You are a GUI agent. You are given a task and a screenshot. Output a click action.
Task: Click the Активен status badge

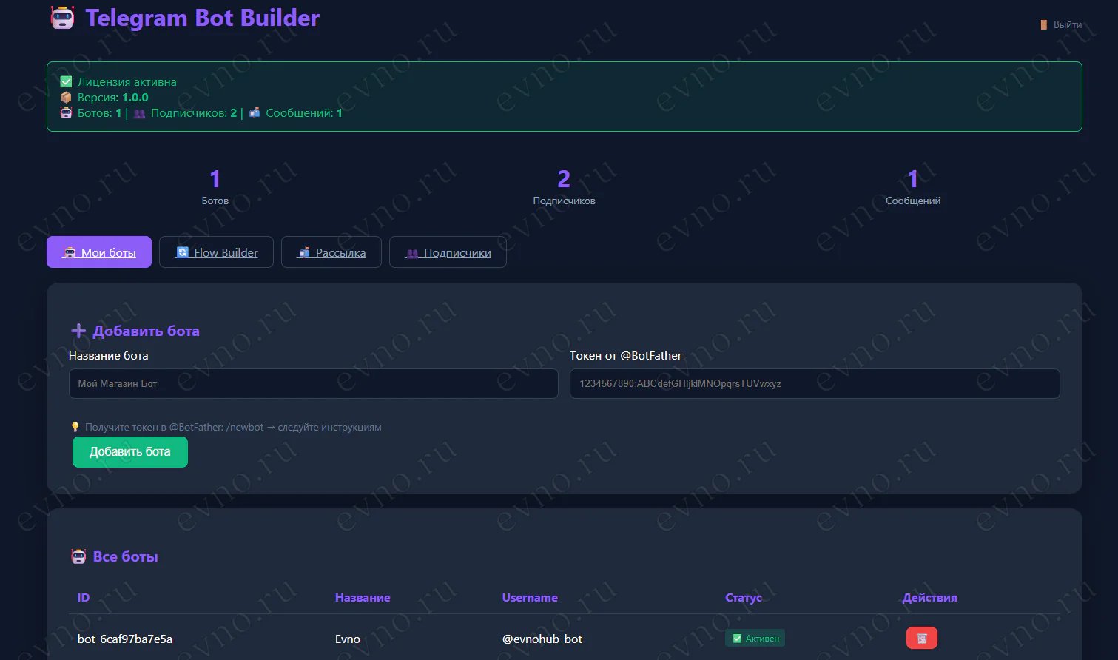click(x=755, y=639)
